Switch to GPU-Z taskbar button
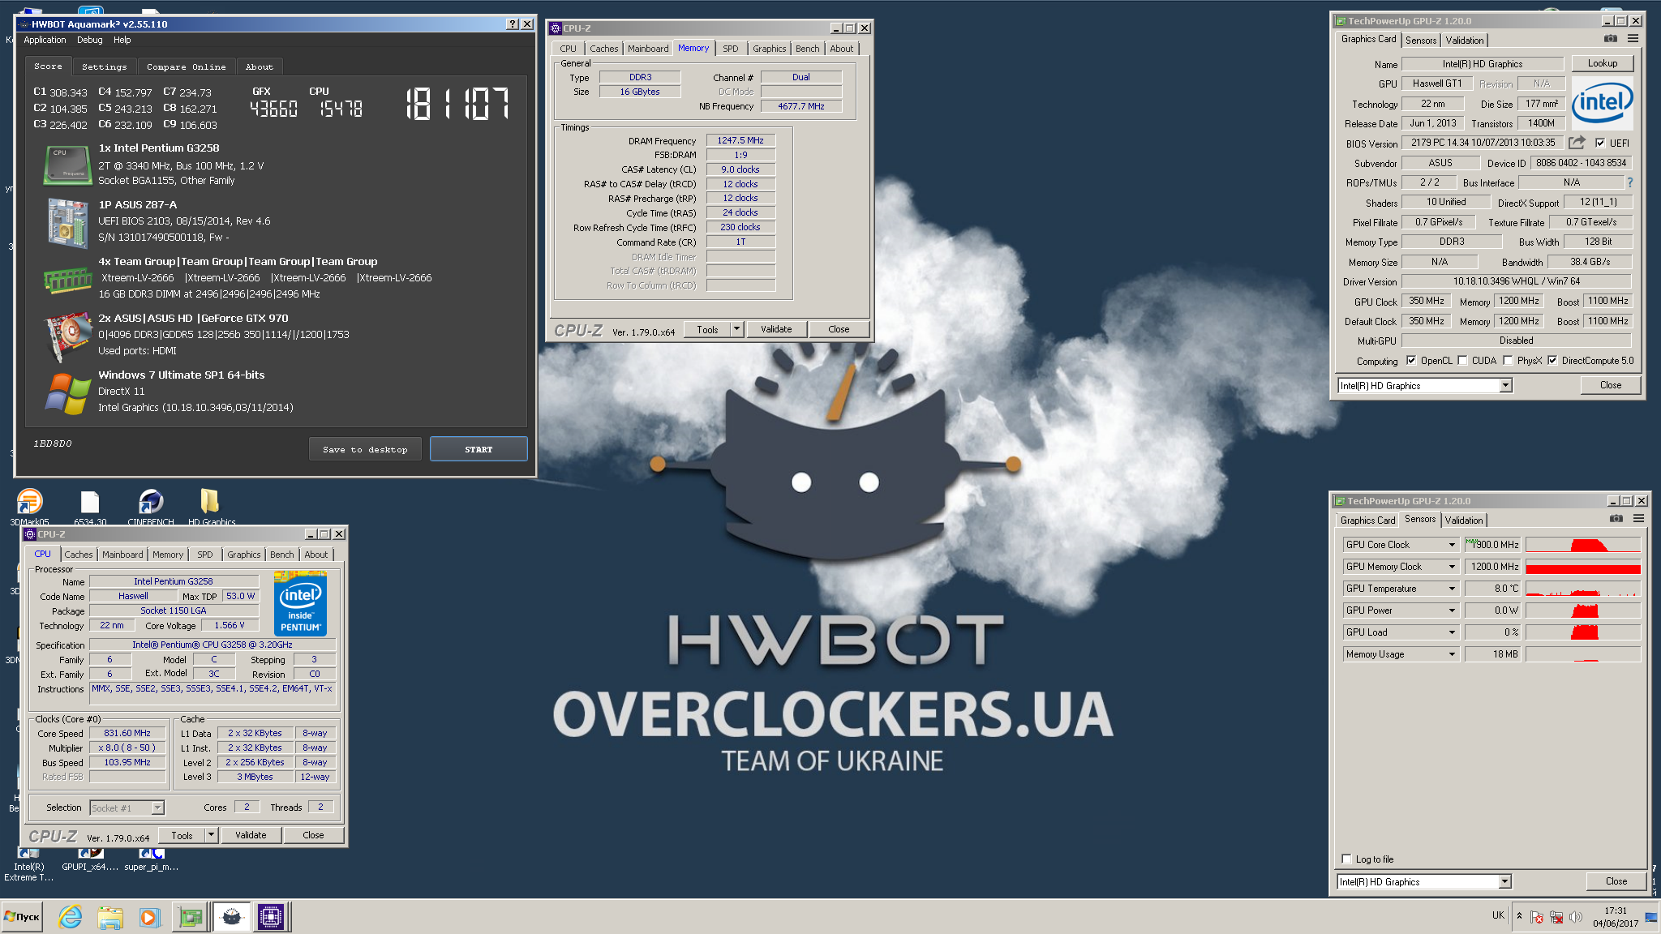The image size is (1661, 934). pos(191,917)
